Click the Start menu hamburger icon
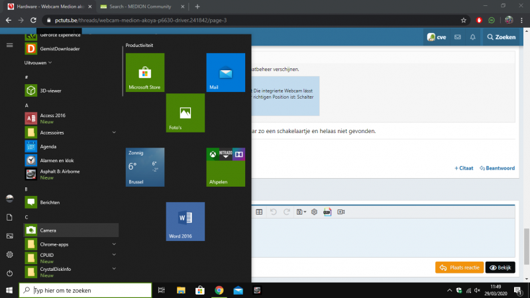 coord(9,45)
